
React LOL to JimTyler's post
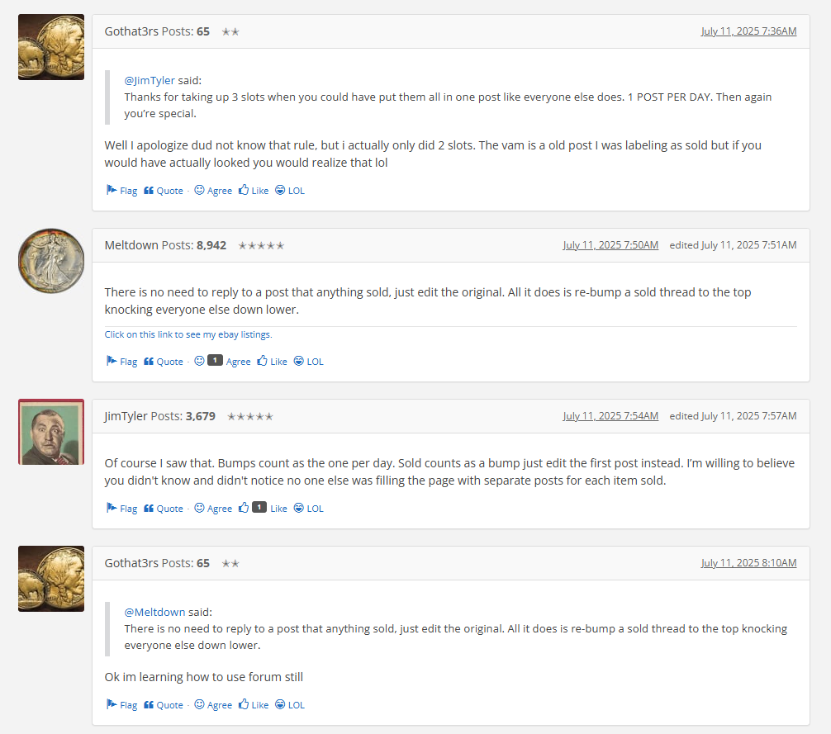point(308,509)
